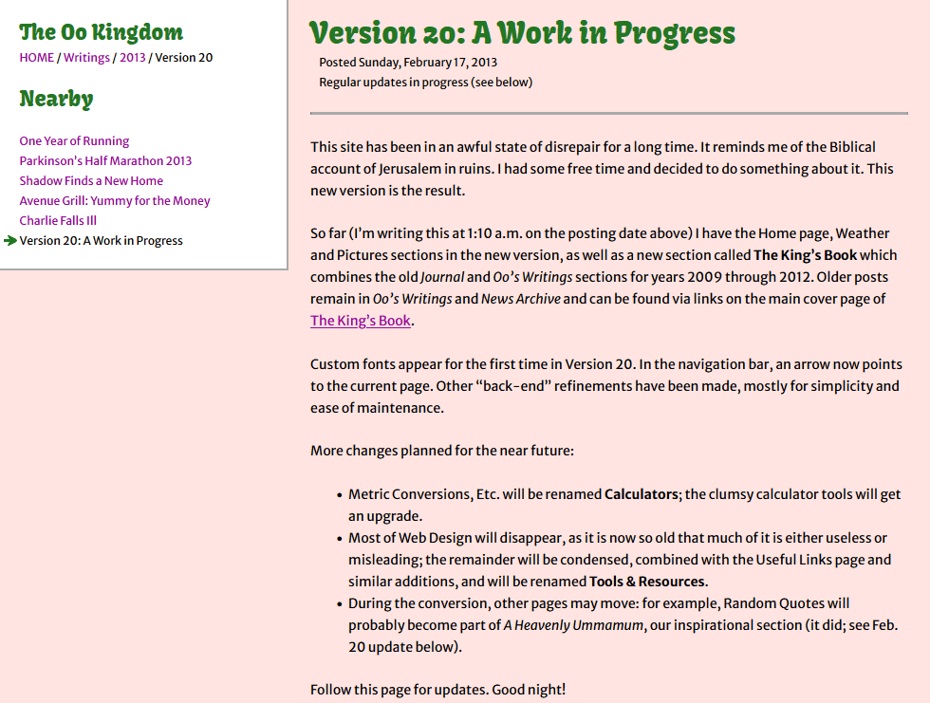Open the One Year of Running post
Screen dimensions: 930x703
74,141
